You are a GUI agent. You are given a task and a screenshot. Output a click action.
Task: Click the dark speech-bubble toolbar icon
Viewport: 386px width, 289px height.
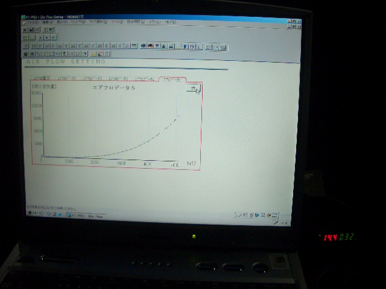click(144, 46)
